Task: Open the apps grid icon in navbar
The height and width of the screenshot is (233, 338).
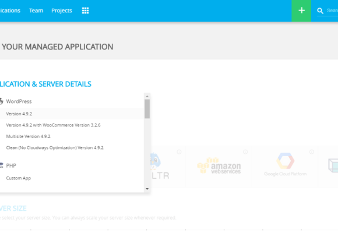Action: (x=85, y=10)
